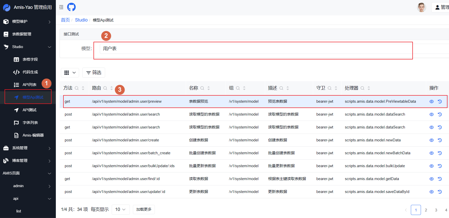
Task: Click eye icon for admin.user/create row
Action: coord(432,140)
